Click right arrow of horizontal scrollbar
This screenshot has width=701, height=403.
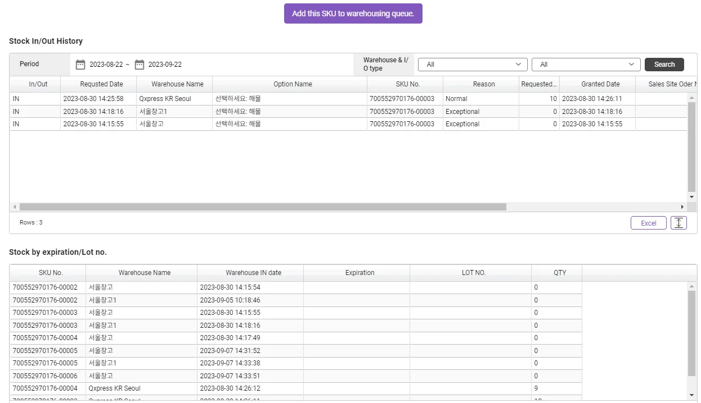click(682, 207)
